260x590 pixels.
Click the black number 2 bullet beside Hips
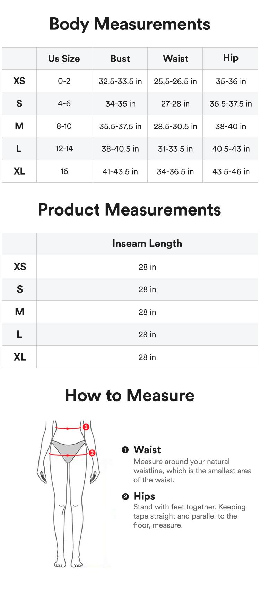125,497
